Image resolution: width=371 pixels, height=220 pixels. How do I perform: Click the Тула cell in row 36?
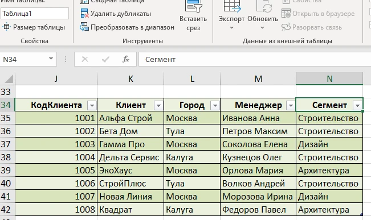tap(192, 131)
